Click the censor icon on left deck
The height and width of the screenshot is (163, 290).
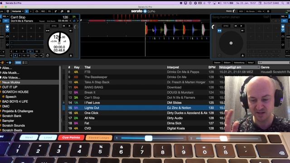tap(71, 31)
